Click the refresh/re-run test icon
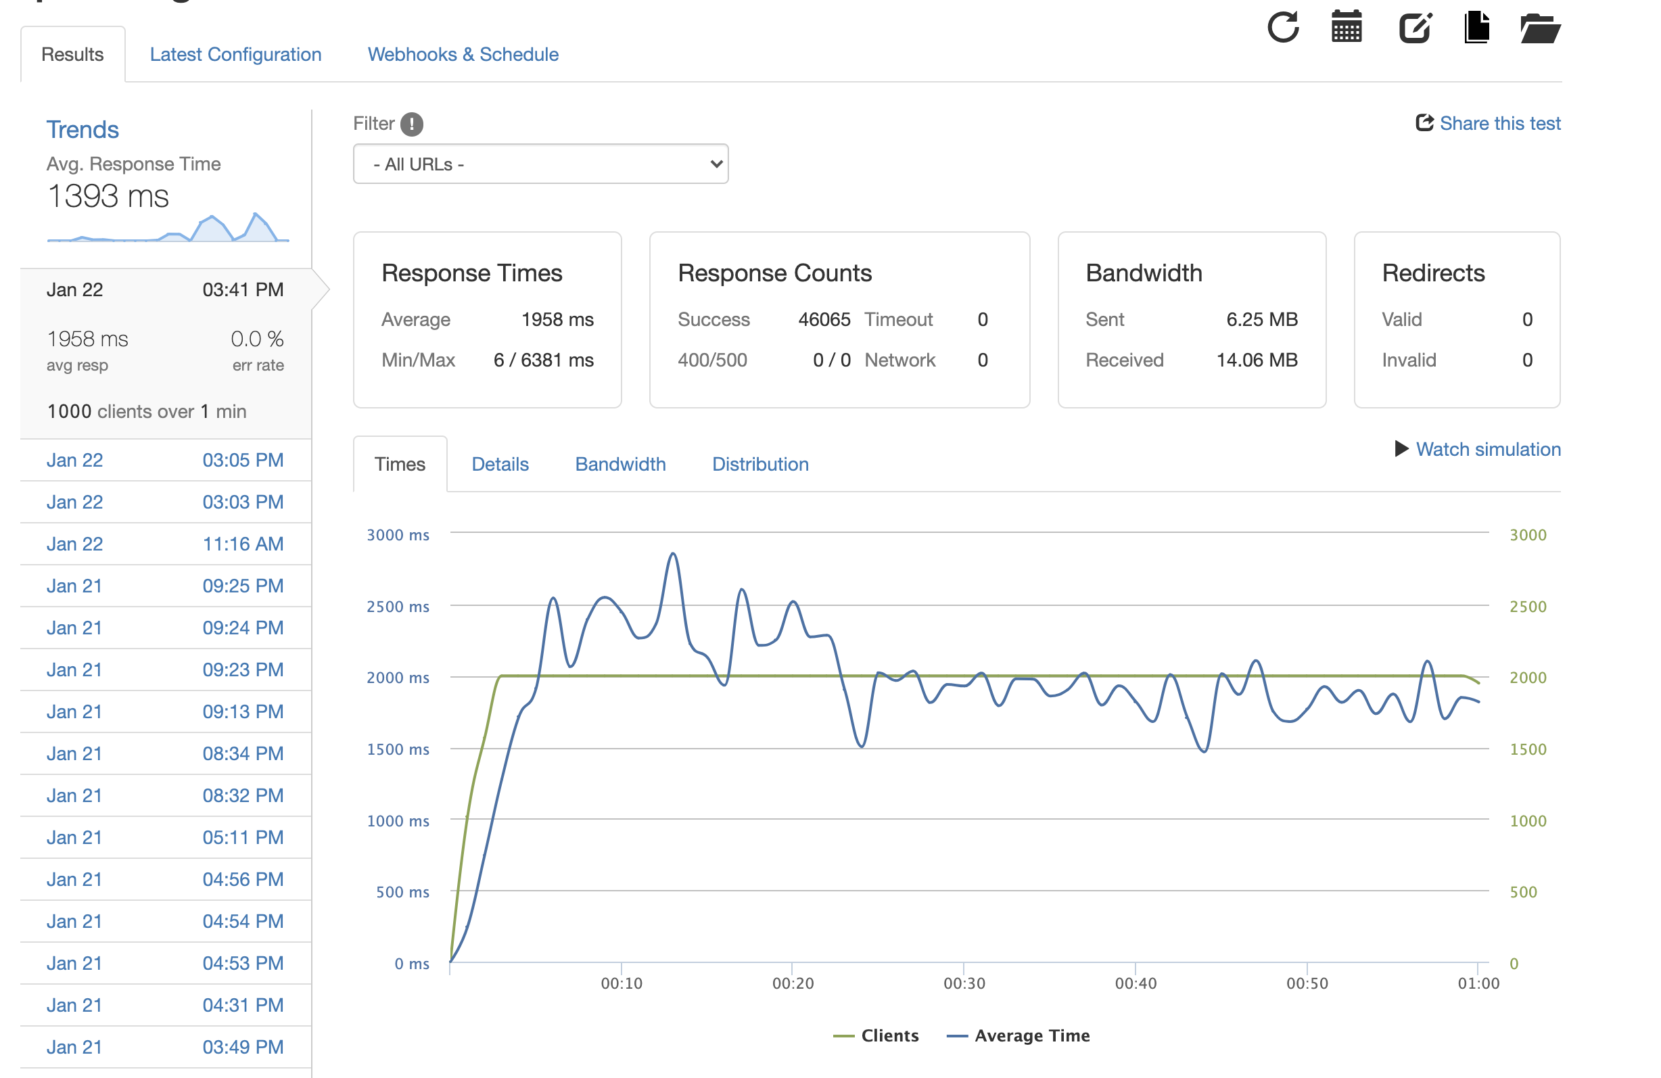 point(1283,27)
